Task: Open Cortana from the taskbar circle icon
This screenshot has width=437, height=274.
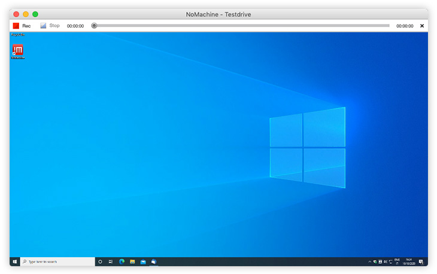Action: 100,261
